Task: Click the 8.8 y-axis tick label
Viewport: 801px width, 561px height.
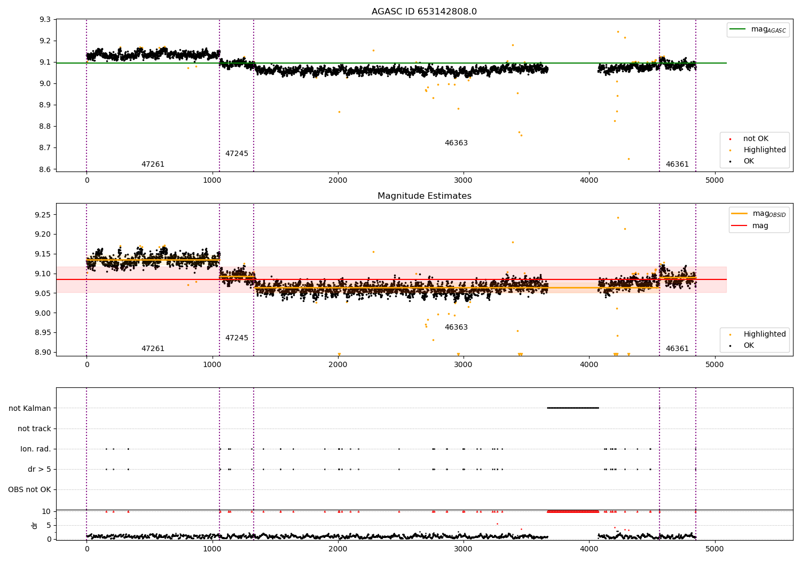Action: [45, 127]
